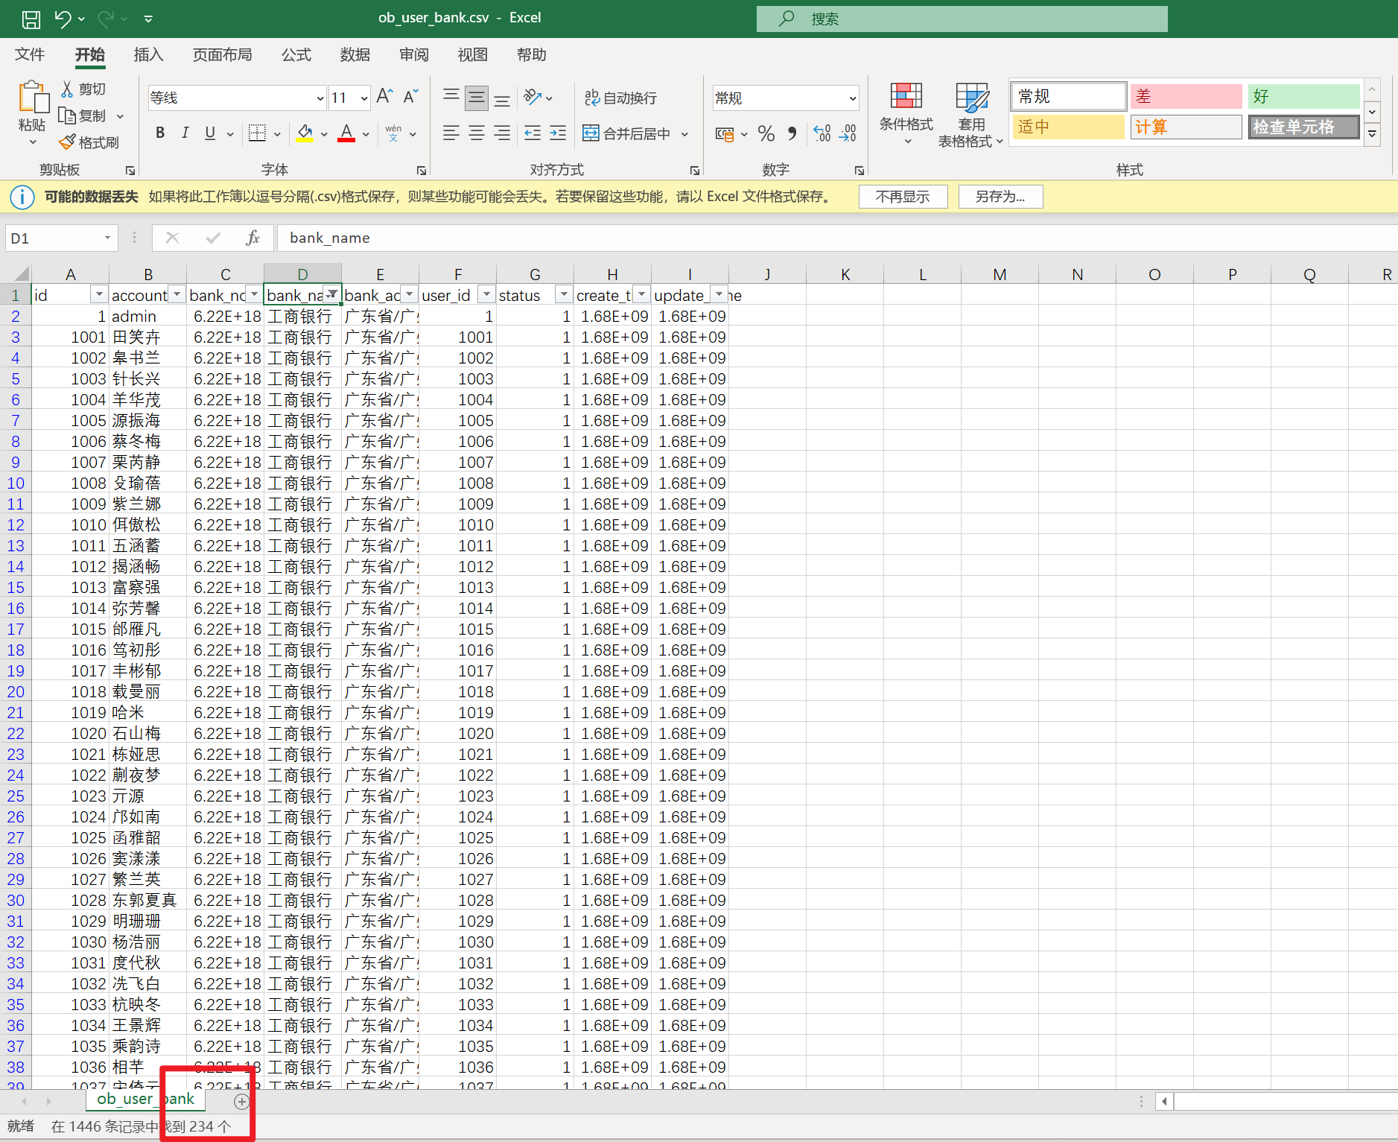Click the comma style icon

click(x=792, y=133)
